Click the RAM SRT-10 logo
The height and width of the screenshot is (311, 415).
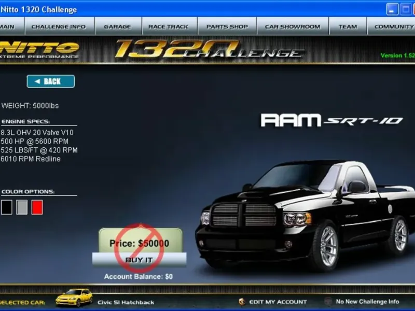pos(331,120)
